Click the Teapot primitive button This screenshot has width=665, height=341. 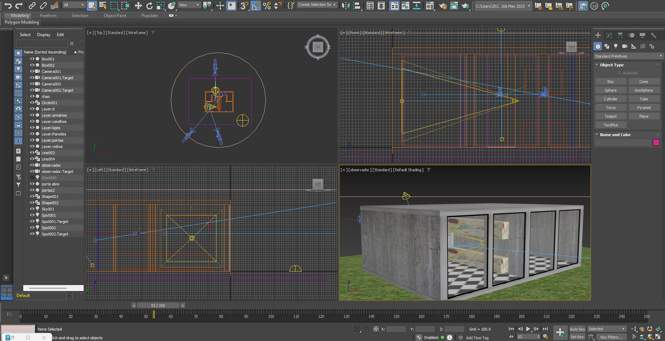point(611,116)
